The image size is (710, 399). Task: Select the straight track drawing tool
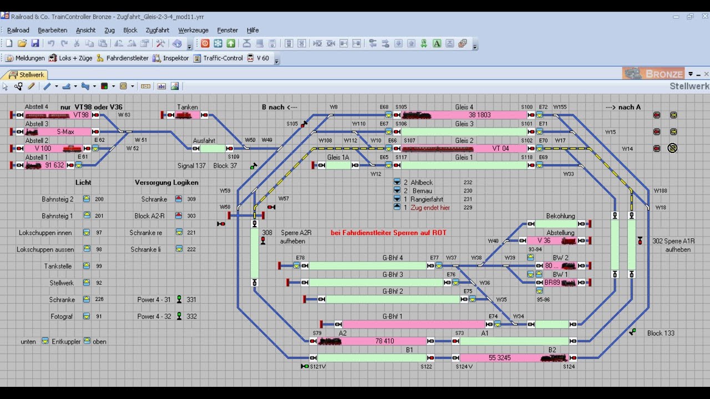(47, 86)
